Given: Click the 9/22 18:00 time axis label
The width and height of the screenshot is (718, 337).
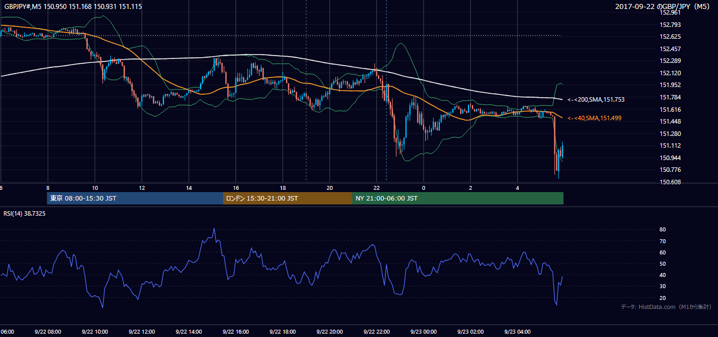Looking at the screenshot, I should [282, 332].
